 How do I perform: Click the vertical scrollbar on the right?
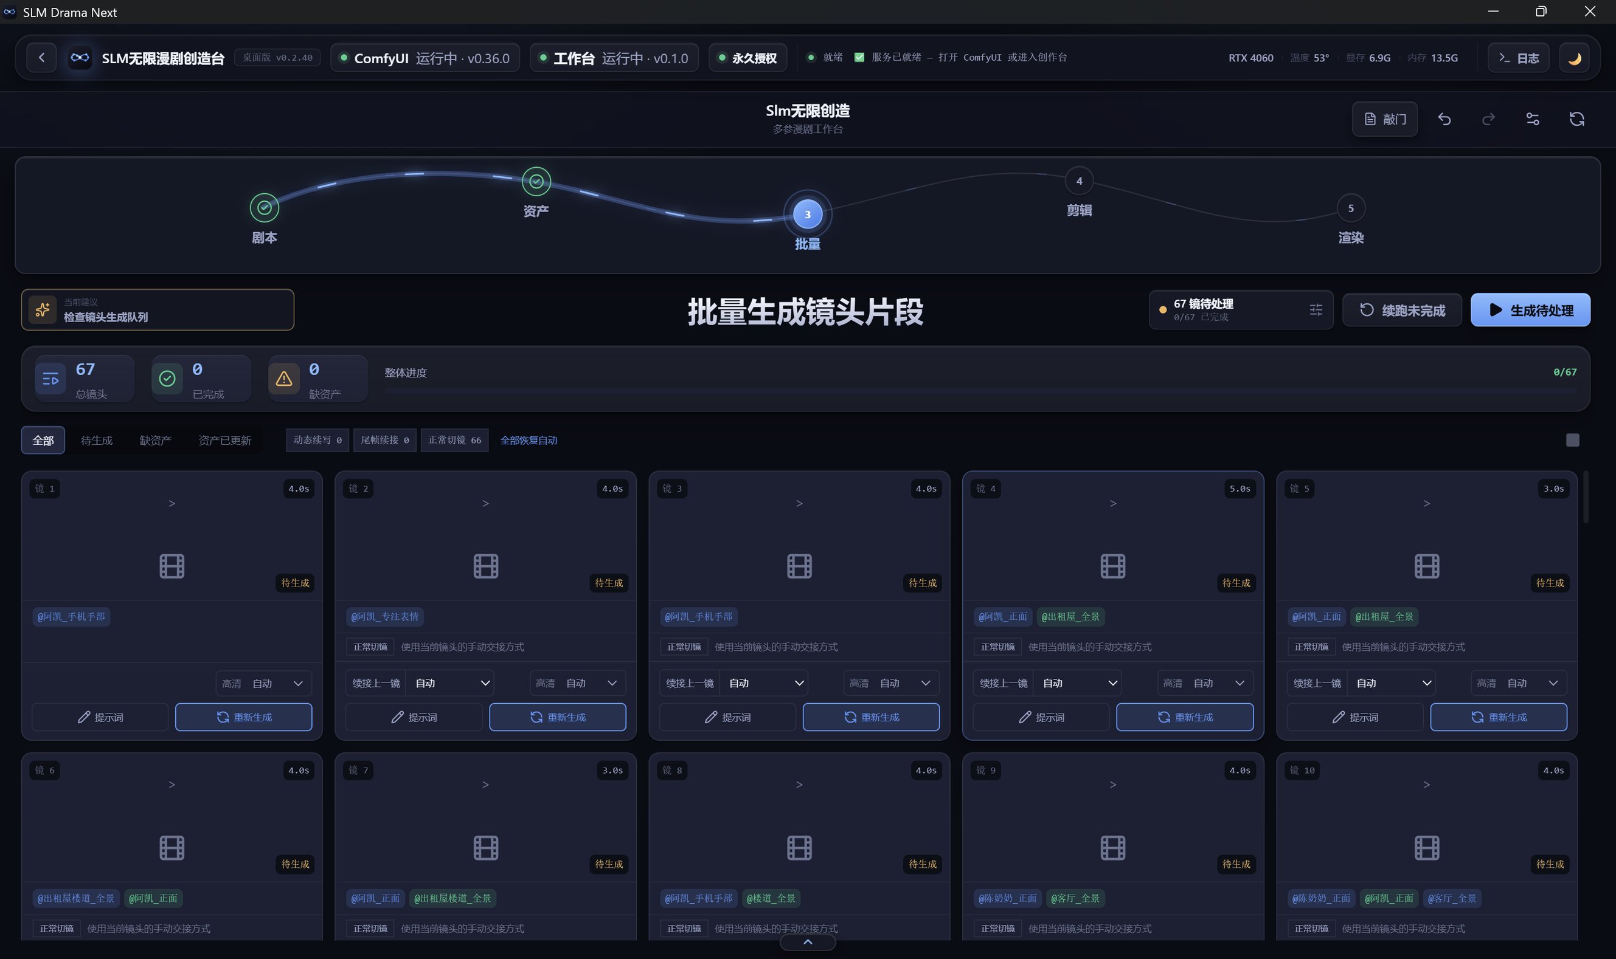tap(1586, 498)
